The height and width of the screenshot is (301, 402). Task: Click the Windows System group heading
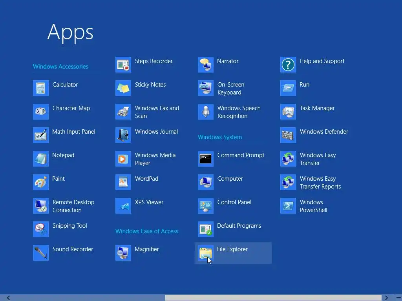click(x=220, y=137)
